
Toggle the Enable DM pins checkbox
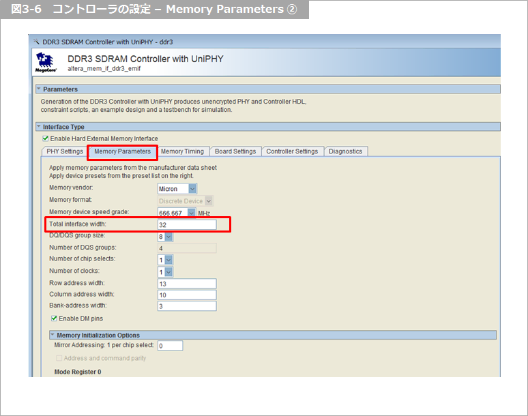click(x=55, y=318)
